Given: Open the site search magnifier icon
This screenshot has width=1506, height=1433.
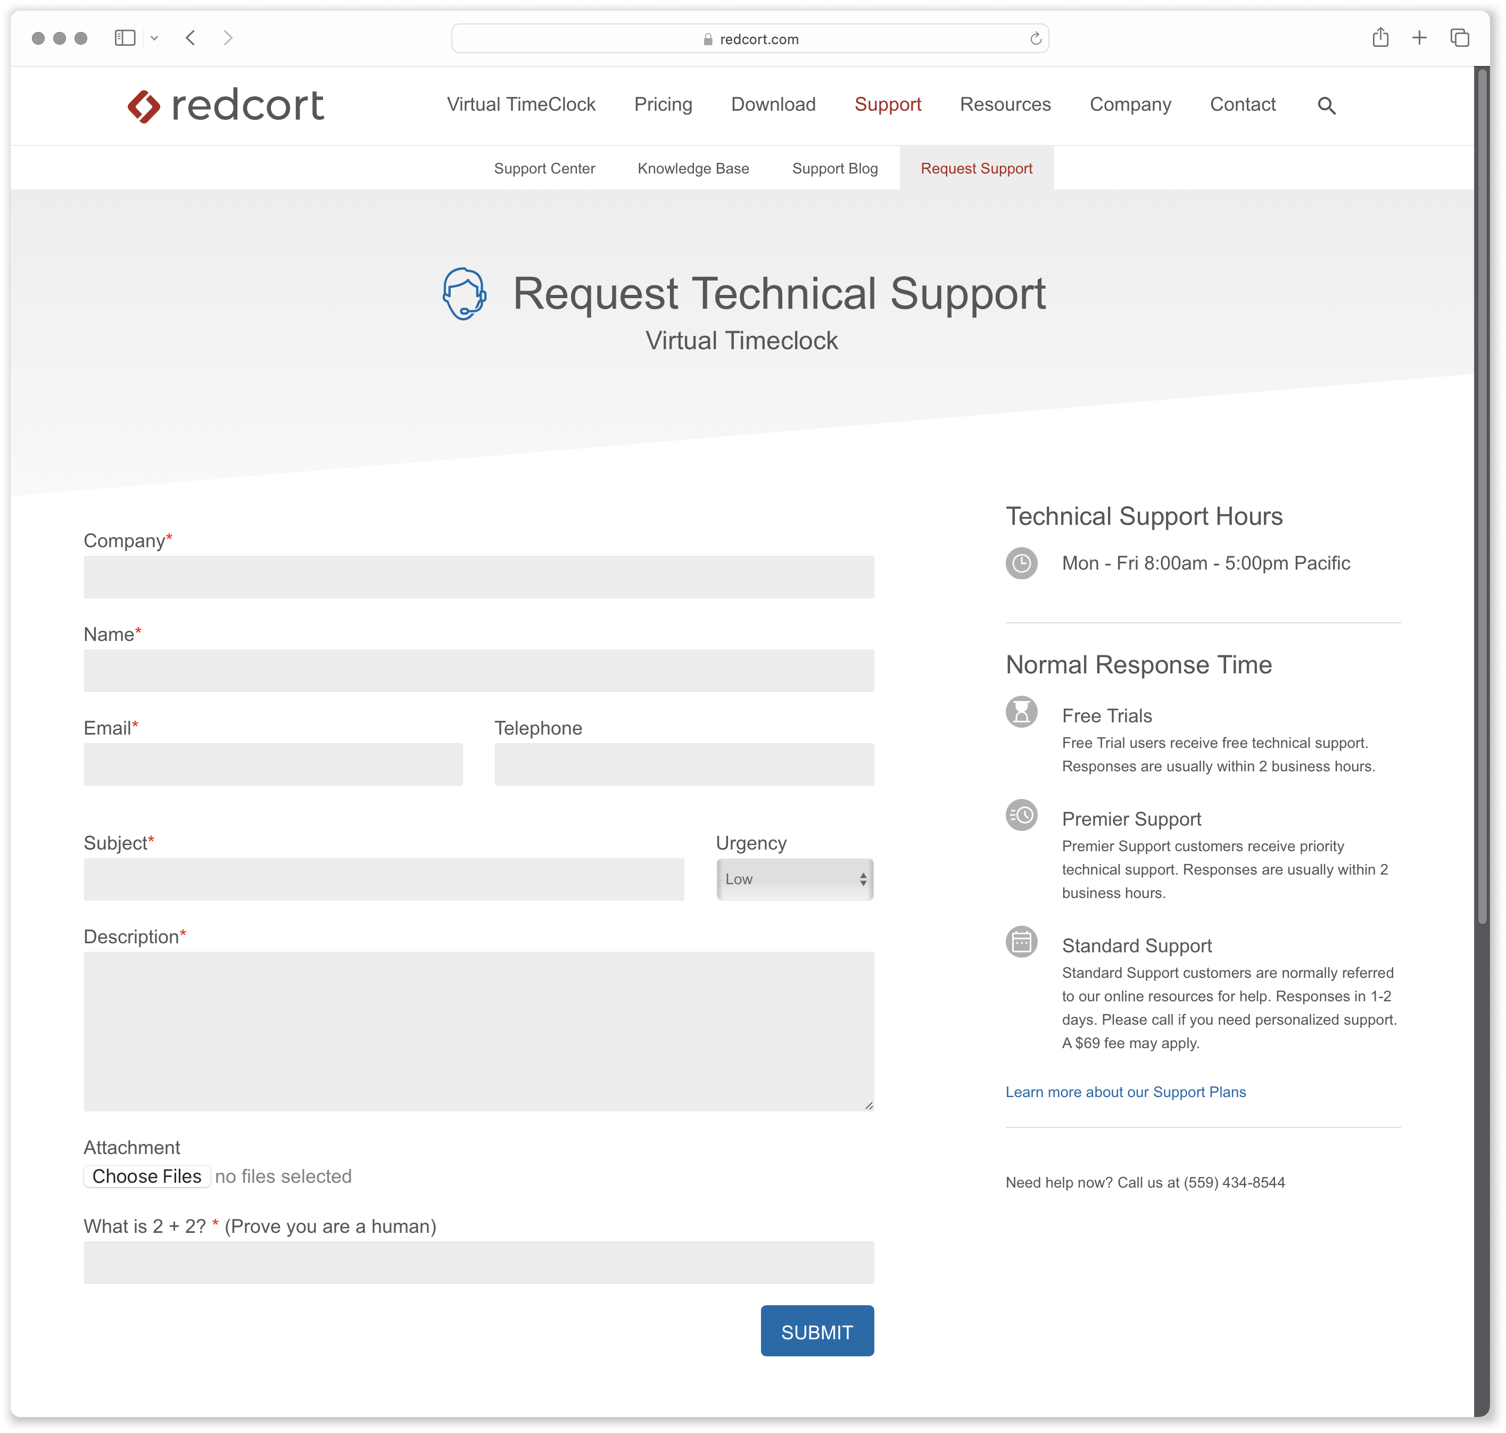Looking at the screenshot, I should (x=1327, y=106).
